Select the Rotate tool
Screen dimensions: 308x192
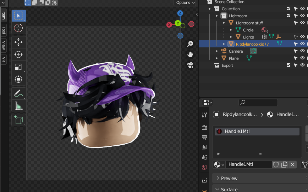(18, 54)
